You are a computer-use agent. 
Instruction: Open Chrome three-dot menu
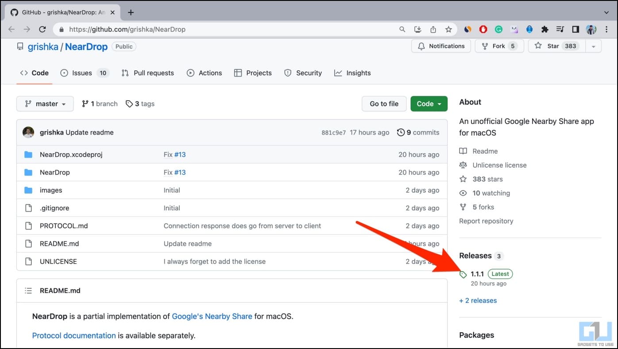606,29
